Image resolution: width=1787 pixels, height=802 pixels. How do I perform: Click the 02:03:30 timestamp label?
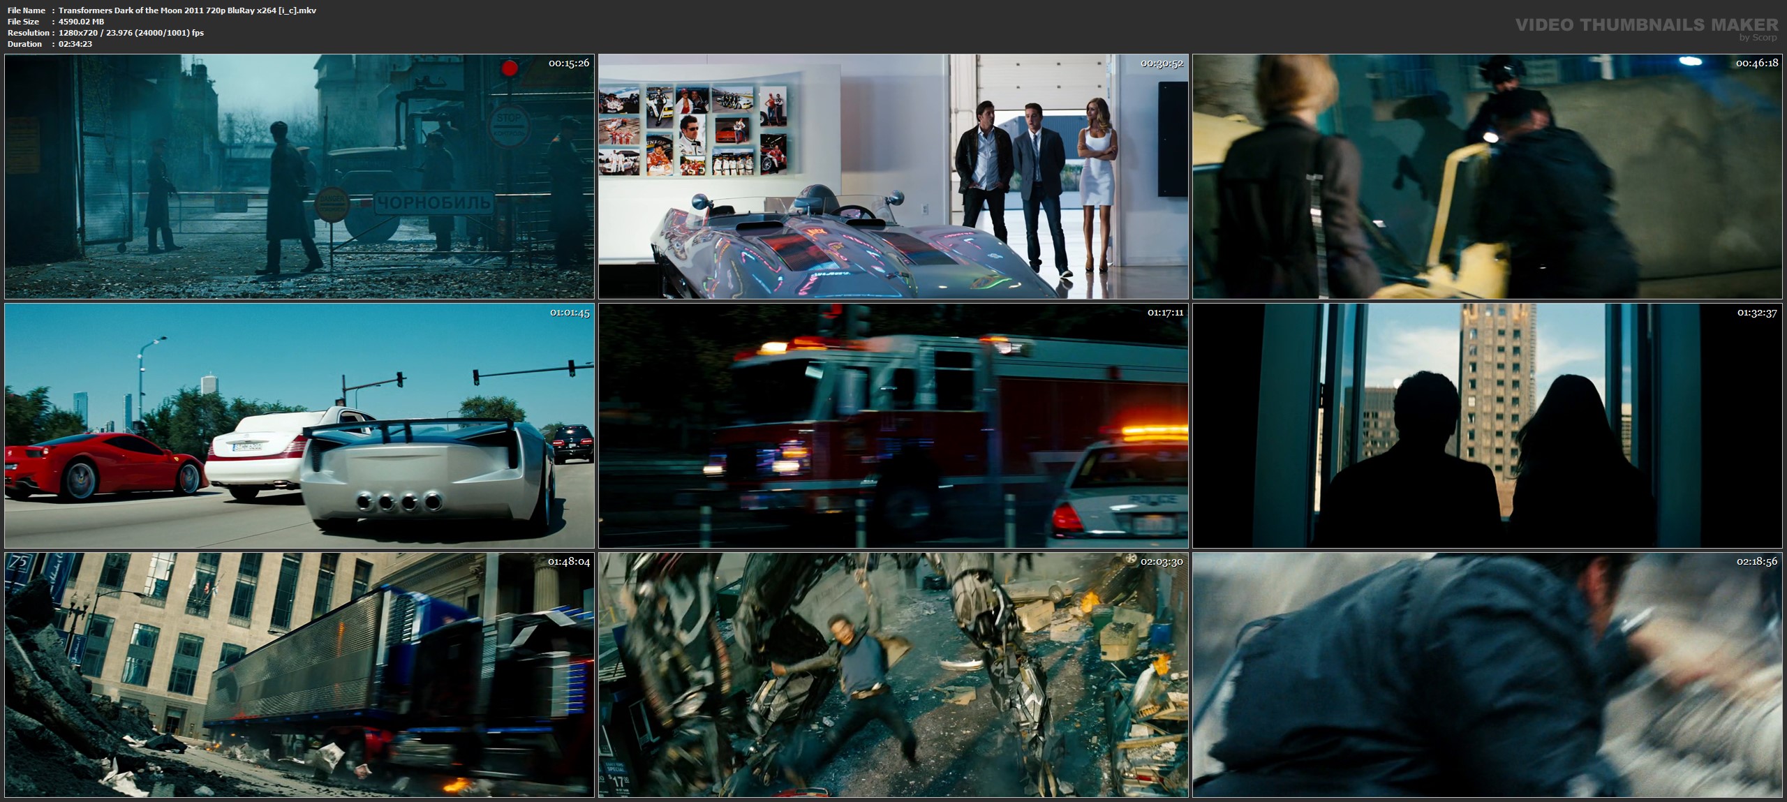tap(1162, 562)
